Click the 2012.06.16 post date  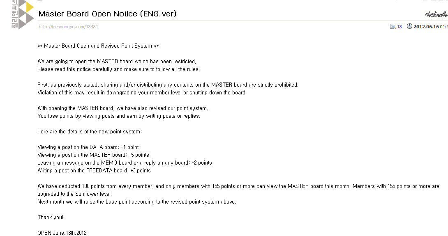[426, 27]
